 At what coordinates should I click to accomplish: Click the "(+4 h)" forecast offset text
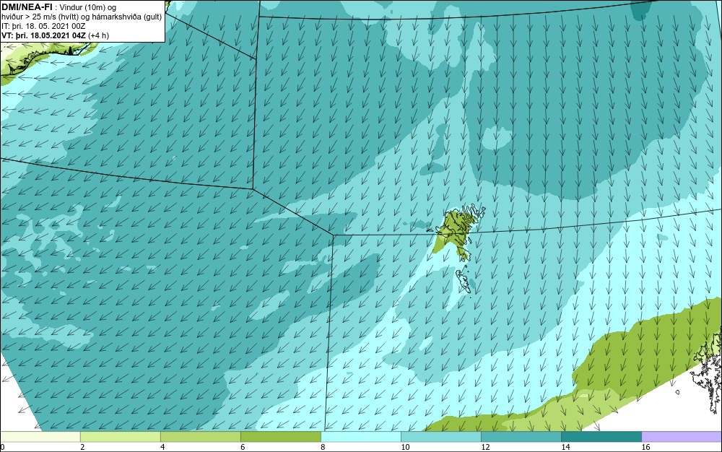coord(98,35)
